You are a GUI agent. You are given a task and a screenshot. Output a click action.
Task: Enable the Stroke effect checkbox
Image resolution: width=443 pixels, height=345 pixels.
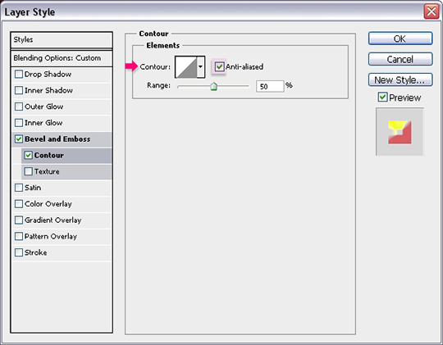coord(19,252)
